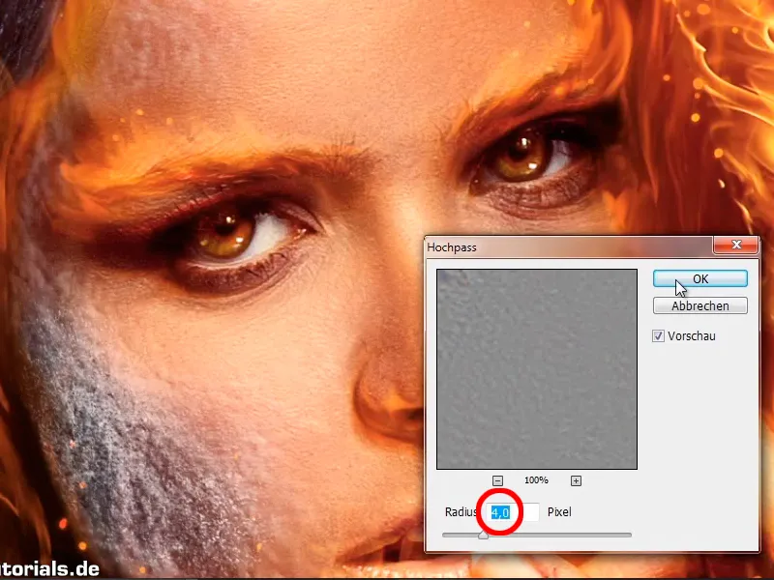Click the Pixel unit label
774x580 pixels.
(559, 512)
